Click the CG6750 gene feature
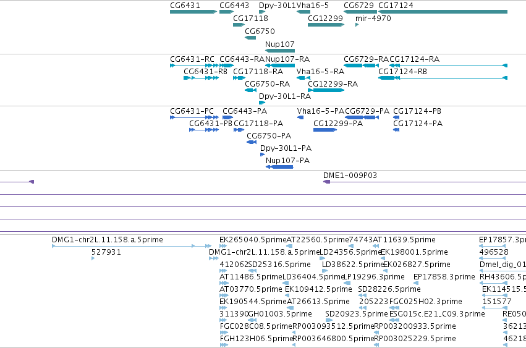 click(250, 38)
